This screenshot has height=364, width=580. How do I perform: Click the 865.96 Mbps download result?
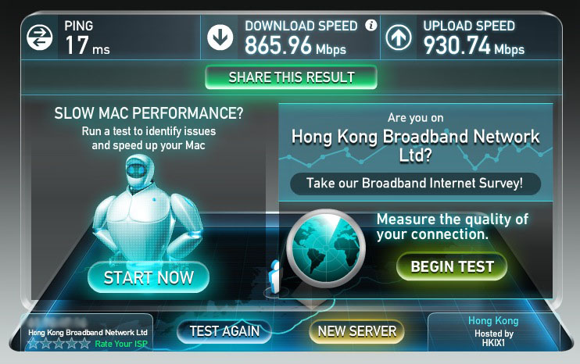coord(295,46)
